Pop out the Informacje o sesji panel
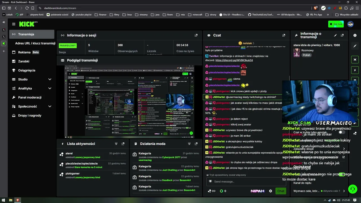The width and height of the screenshot is (361, 203). click(196, 35)
